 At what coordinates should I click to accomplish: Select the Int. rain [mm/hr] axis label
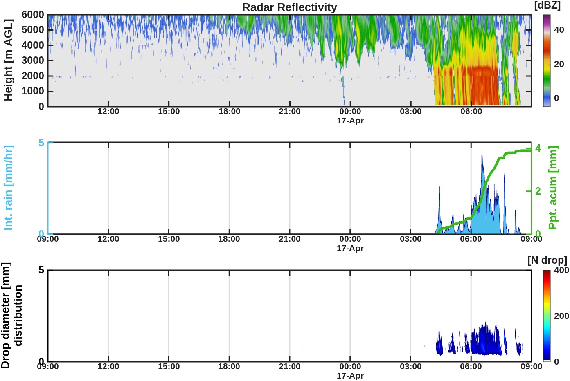point(8,188)
